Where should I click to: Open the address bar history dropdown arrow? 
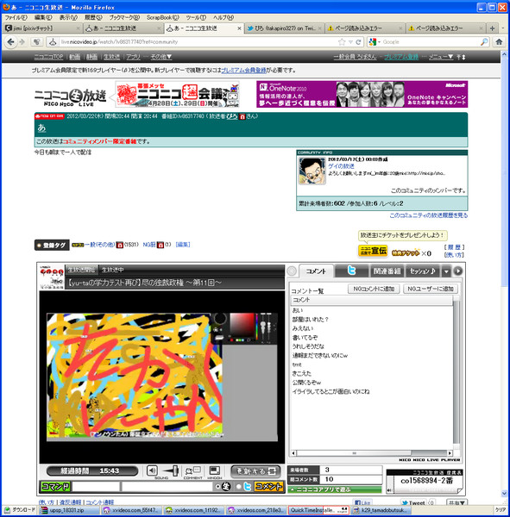(350, 42)
